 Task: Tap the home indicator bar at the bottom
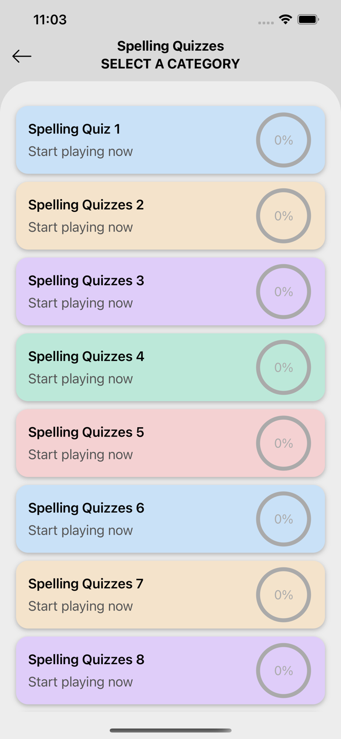170,731
